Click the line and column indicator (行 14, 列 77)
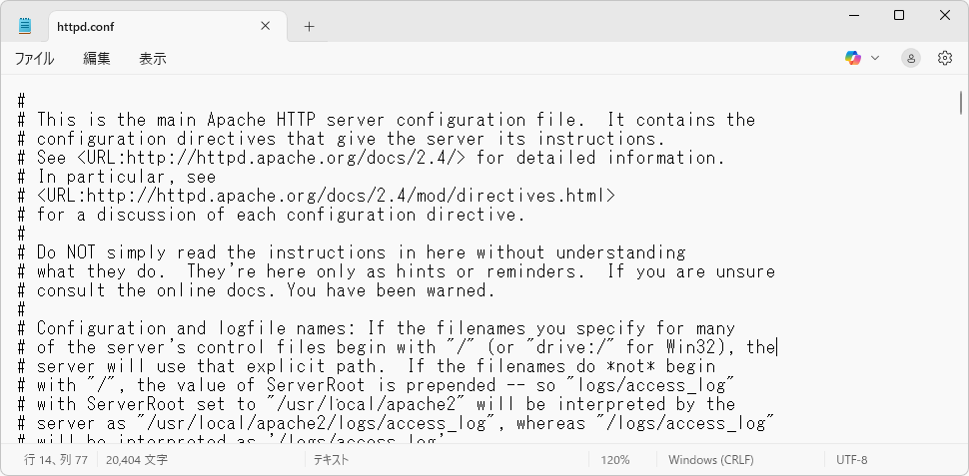This screenshot has width=969, height=476. click(x=56, y=460)
